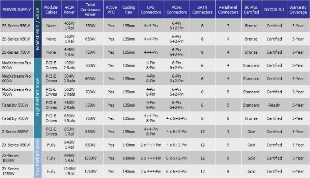Click the POWER SUPPLY column header
310x178 pixels.
(17, 10)
